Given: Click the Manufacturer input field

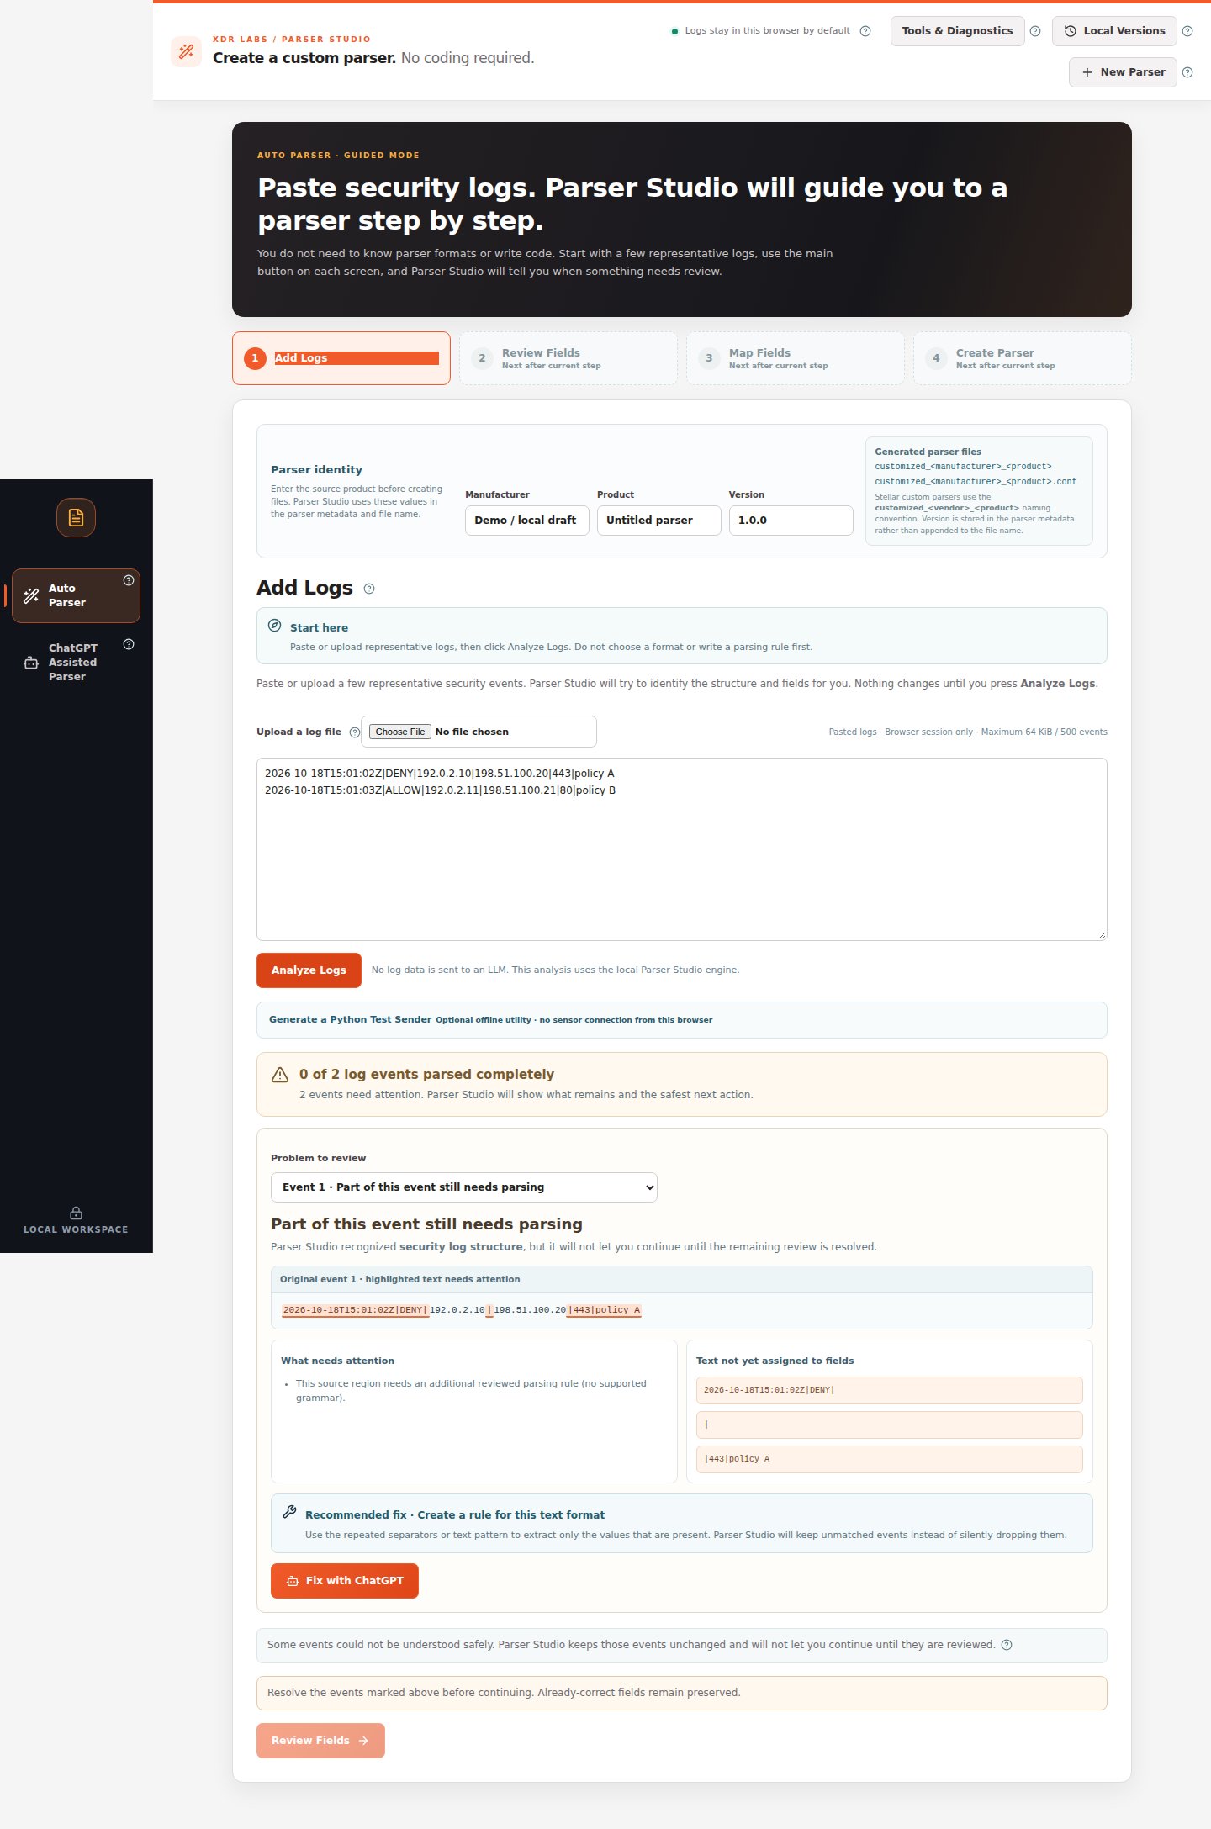Looking at the screenshot, I should (527, 521).
